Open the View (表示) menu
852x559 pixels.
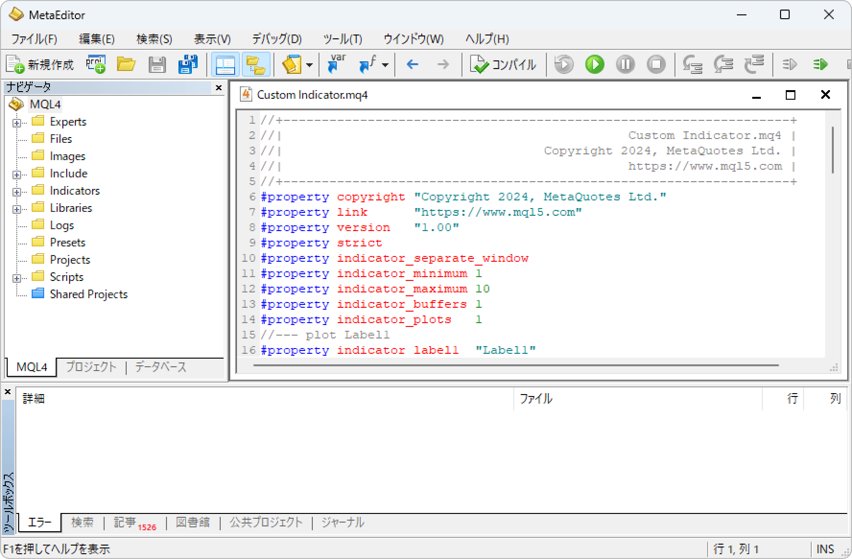click(x=212, y=39)
